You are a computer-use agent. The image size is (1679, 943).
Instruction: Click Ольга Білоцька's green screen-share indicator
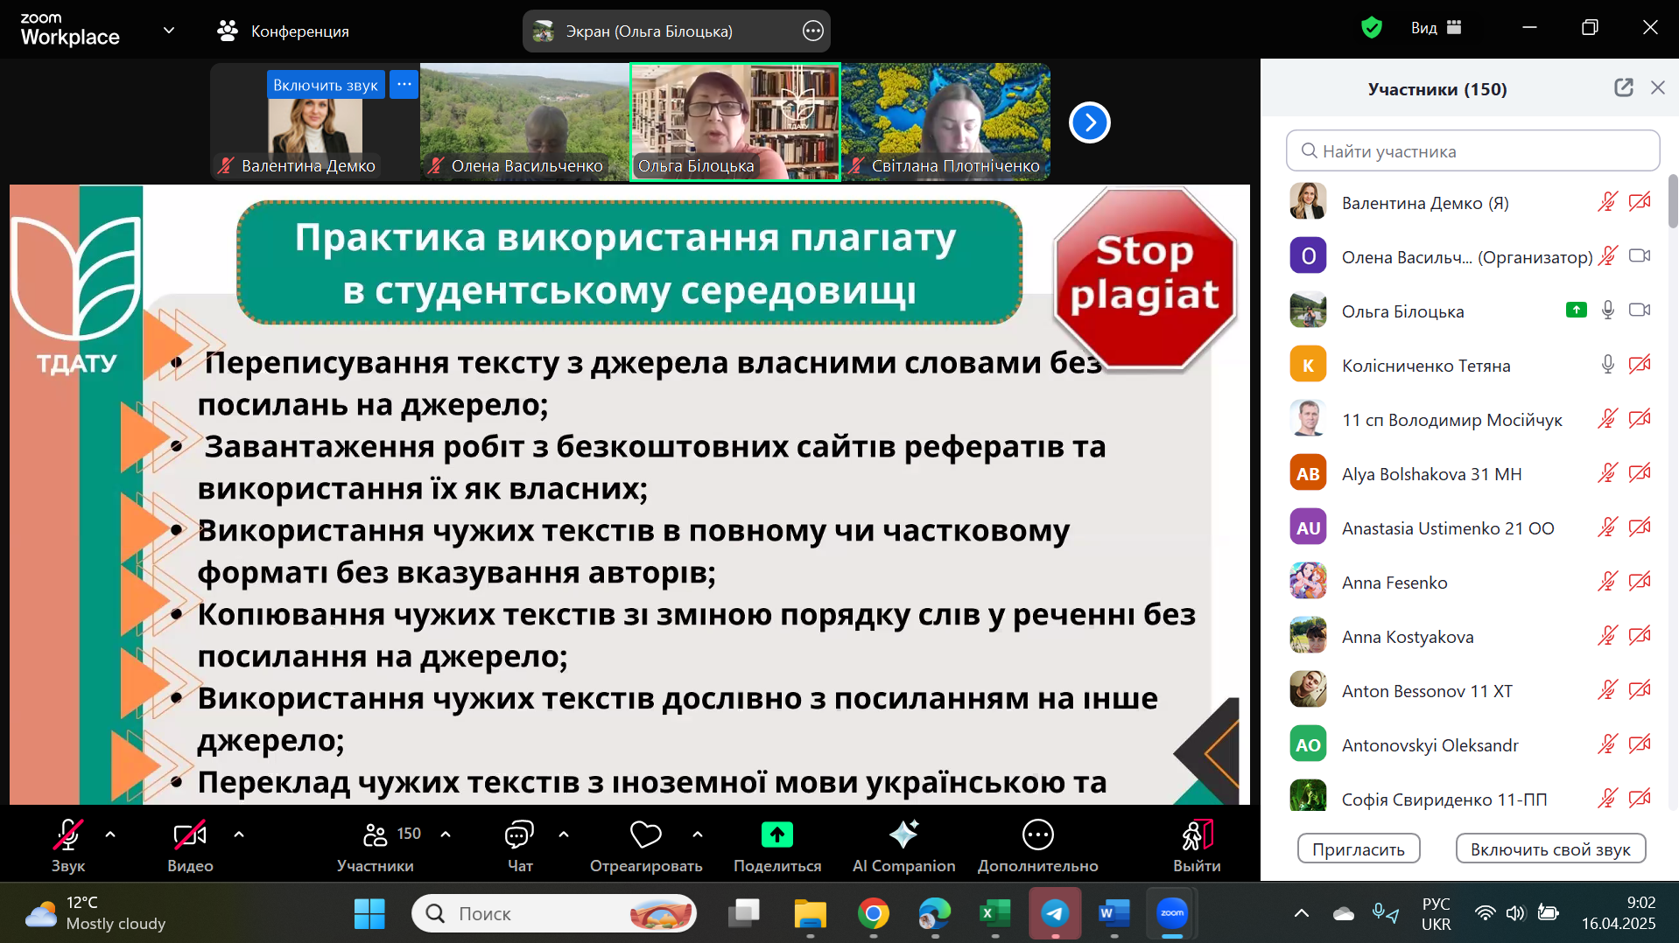[x=1577, y=310]
